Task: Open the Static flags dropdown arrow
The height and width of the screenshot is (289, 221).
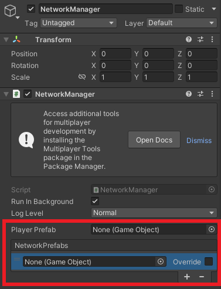Action: point(214,9)
